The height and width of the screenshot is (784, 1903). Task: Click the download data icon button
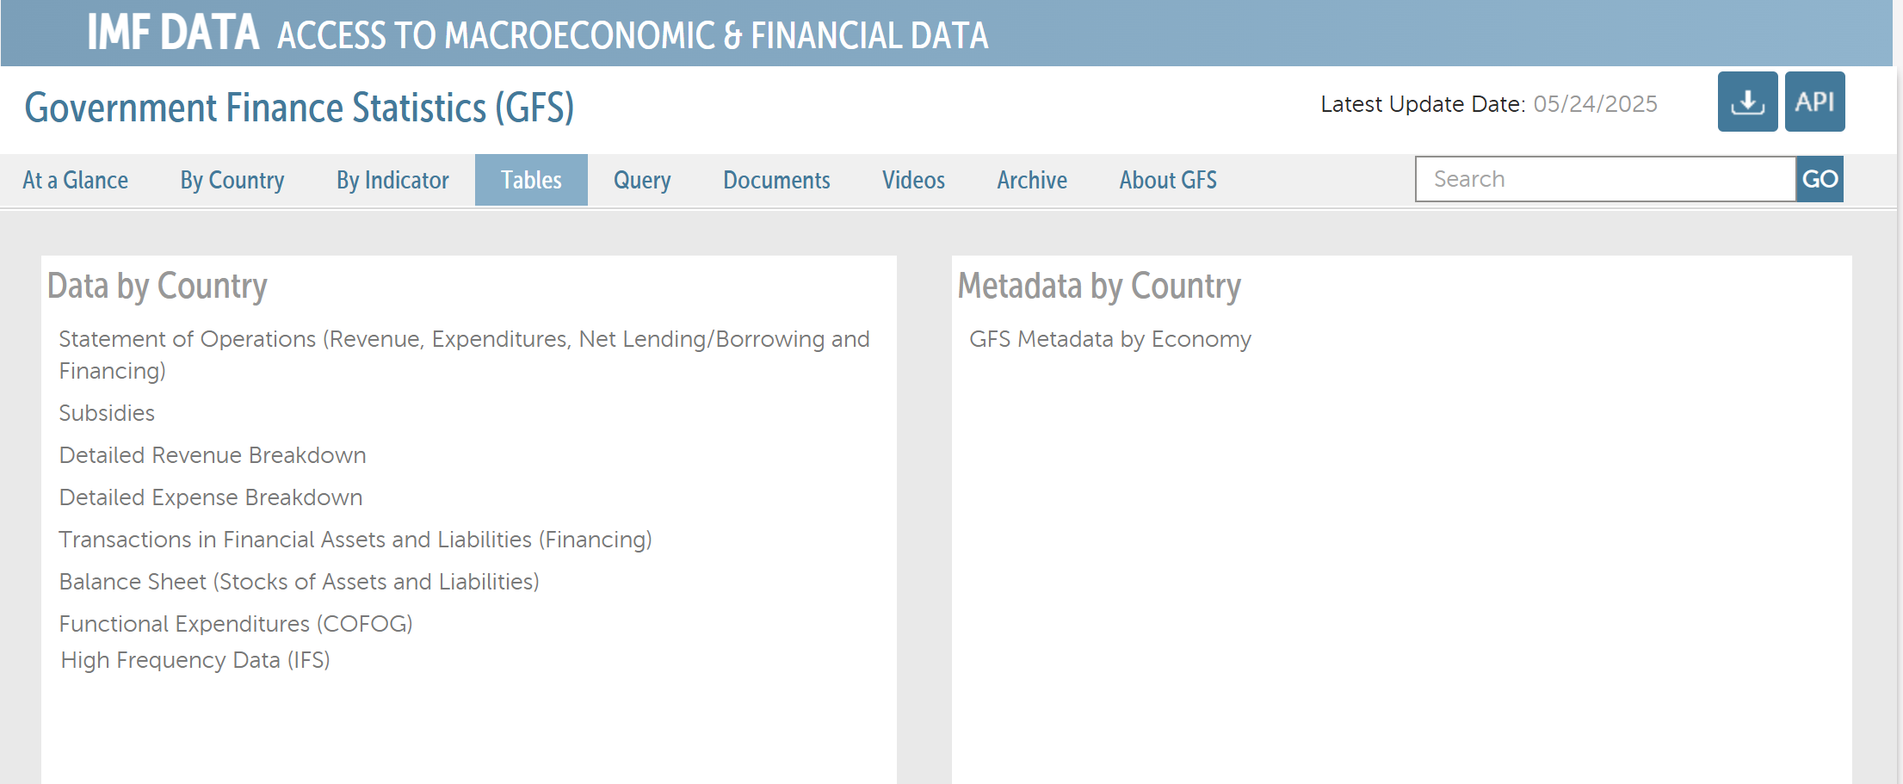[1747, 102]
